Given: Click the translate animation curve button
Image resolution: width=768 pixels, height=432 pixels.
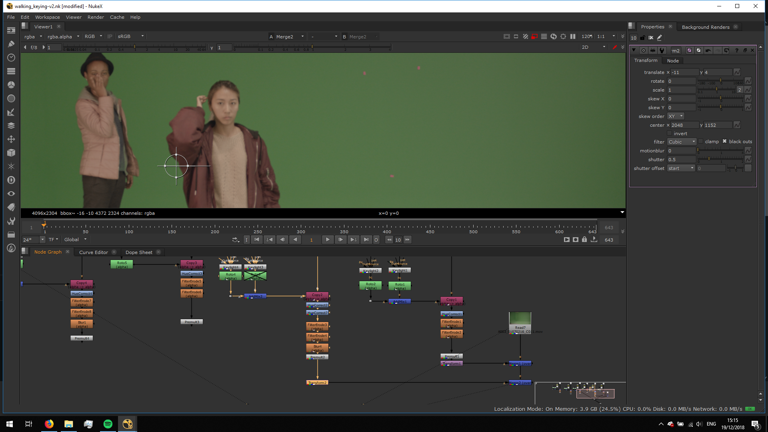Looking at the screenshot, I should click(737, 72).
